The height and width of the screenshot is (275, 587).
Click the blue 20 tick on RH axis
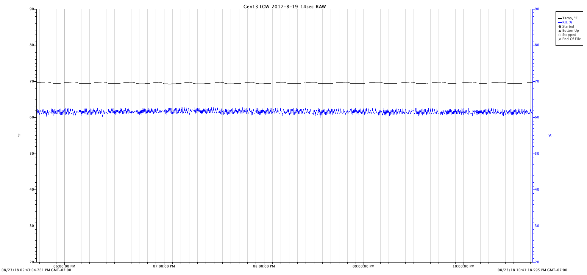pyautogui.click(x=537, y=262)
